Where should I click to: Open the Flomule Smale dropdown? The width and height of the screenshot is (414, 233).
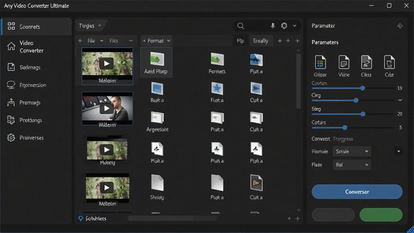[x=352, y=151]
